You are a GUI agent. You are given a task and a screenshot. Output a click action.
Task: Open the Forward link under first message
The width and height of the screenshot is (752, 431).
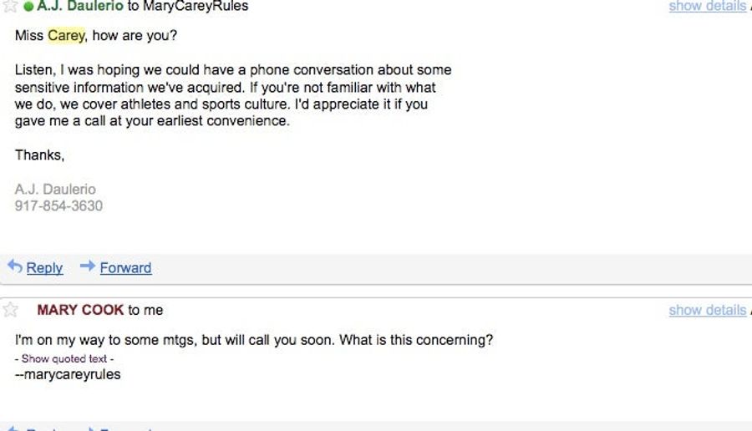coord(125,267)
